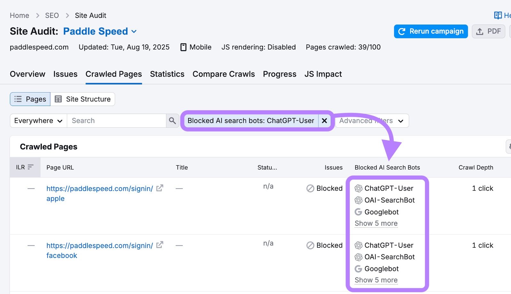Switch to the Statistics tab

pos(167,74)
